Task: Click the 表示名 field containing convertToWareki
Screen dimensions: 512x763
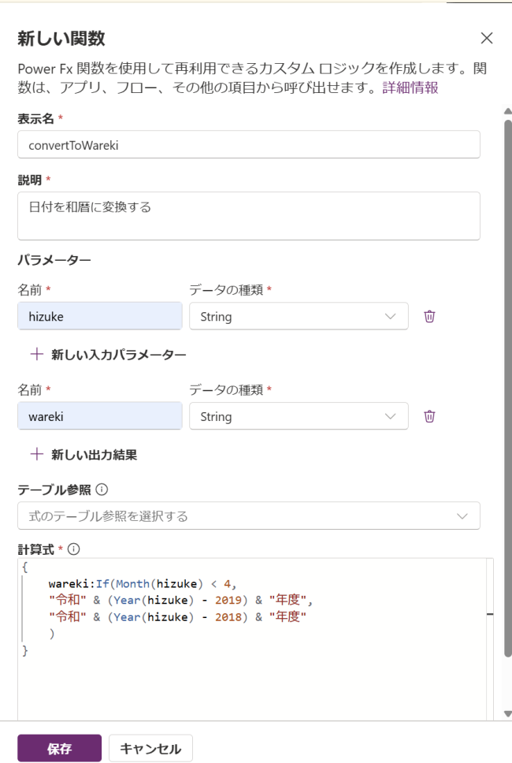Action: [x=248, y=145]
